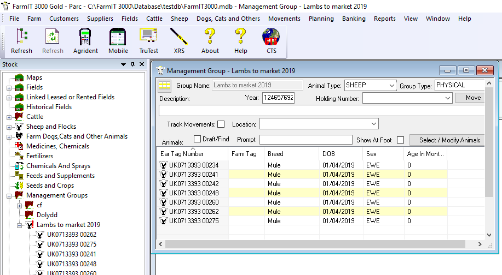
Task: Select tree node UK0713393 00275
Action: coord(72,244)
